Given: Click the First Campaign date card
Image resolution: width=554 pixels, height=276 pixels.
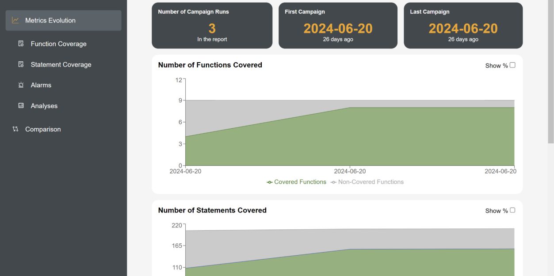Looking at the screenshot, I should 338,26.
